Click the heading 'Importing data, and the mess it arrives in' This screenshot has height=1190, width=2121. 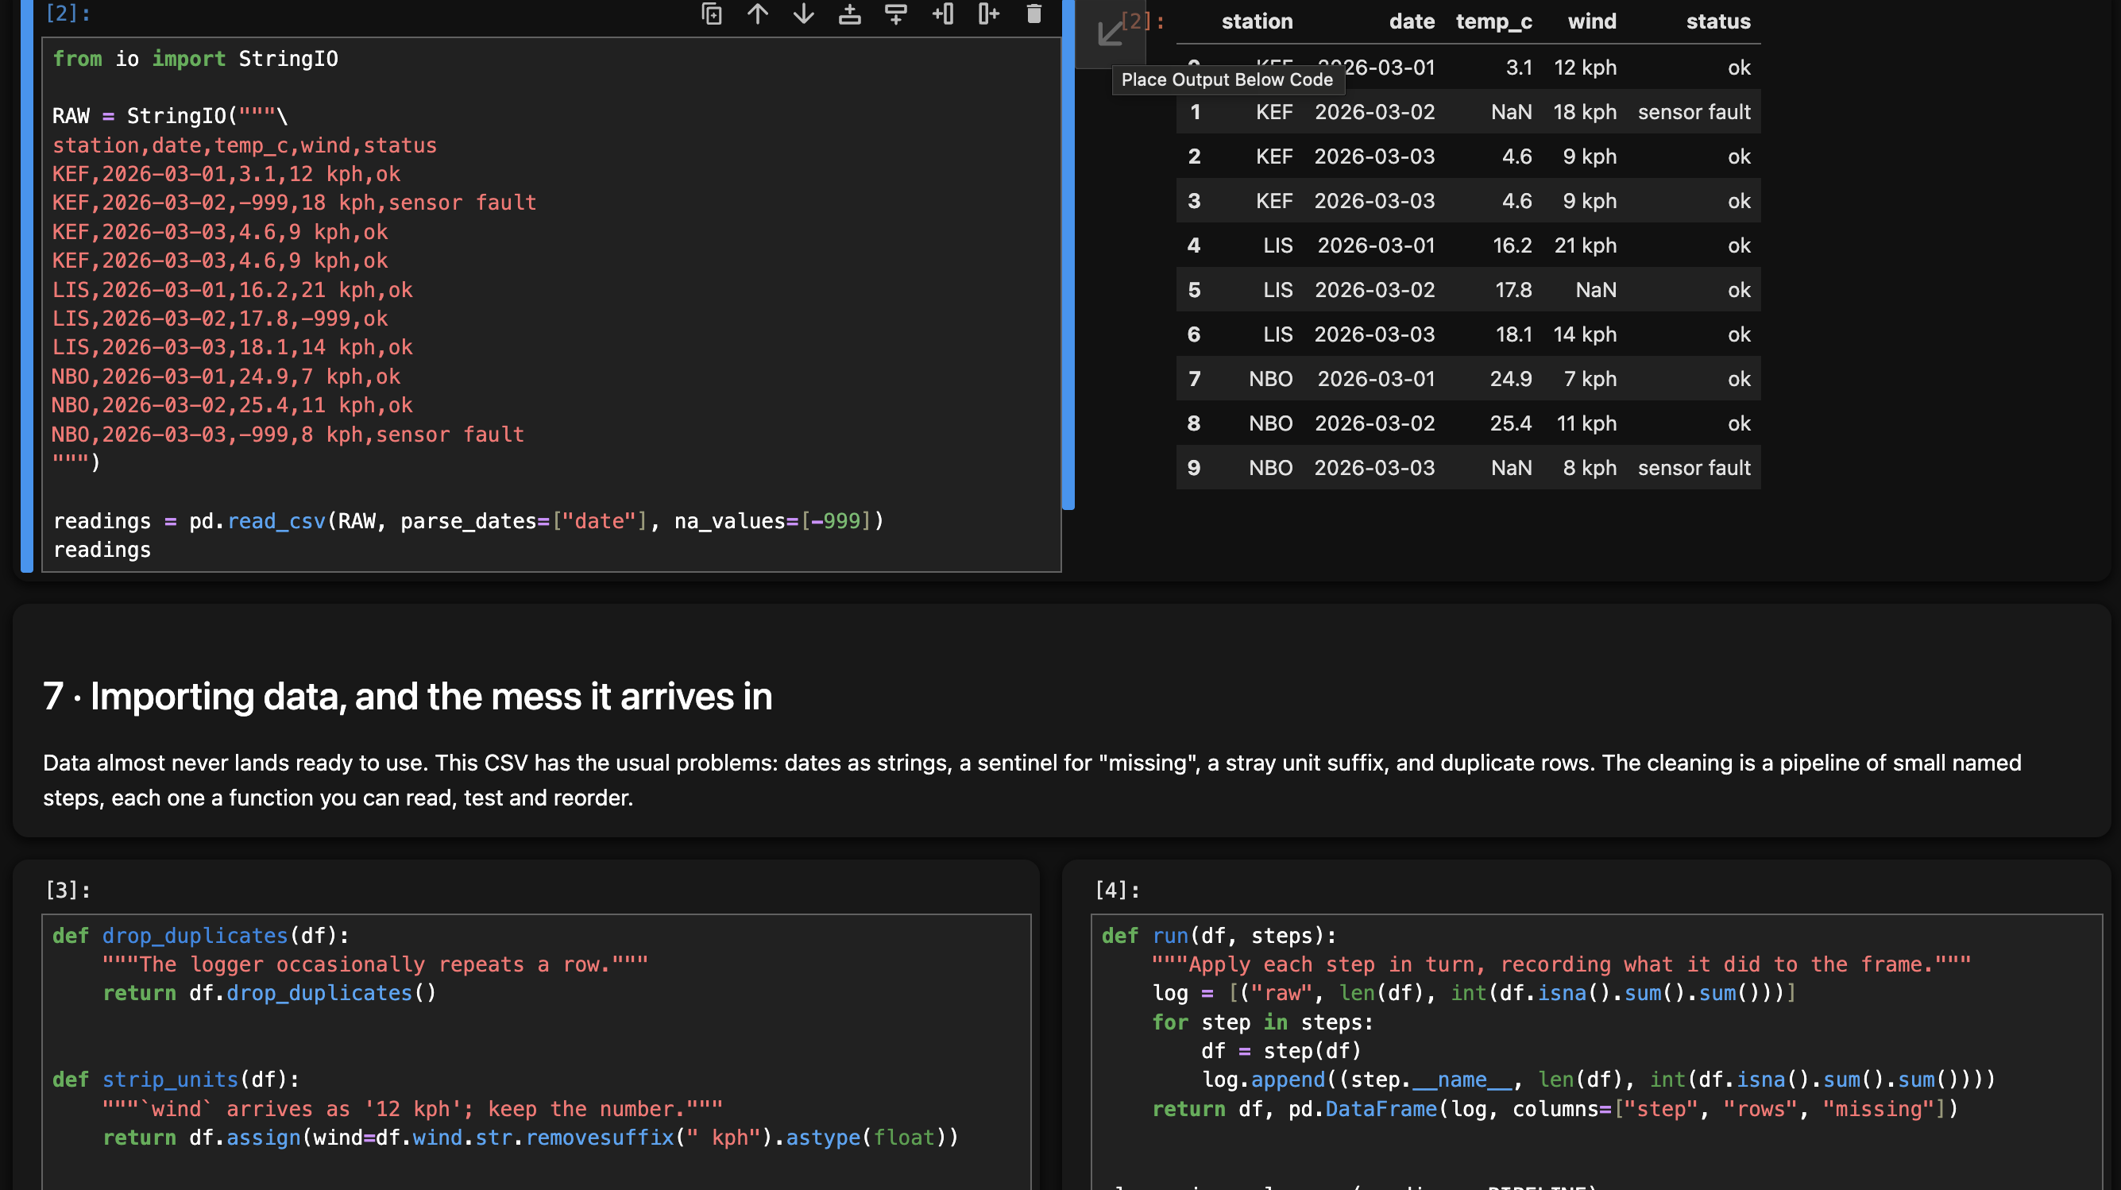431,697
